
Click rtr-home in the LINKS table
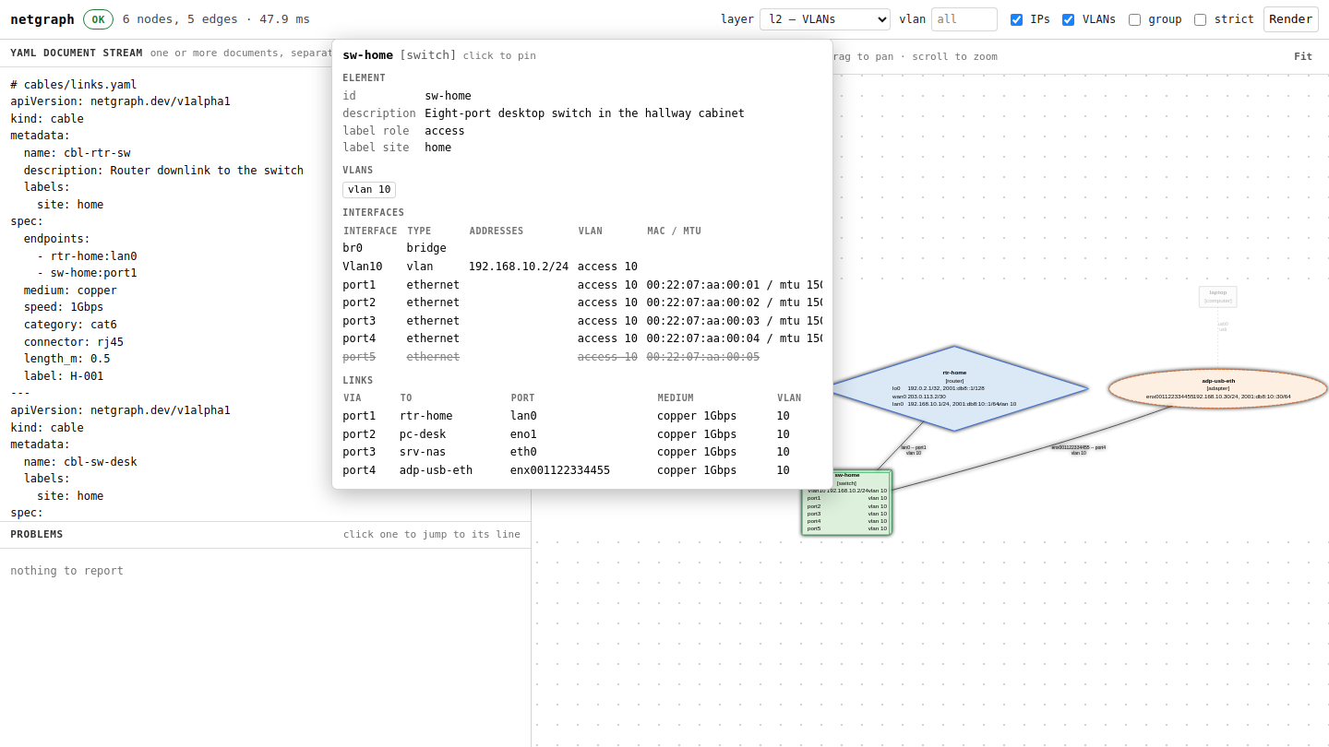point(426,416)
